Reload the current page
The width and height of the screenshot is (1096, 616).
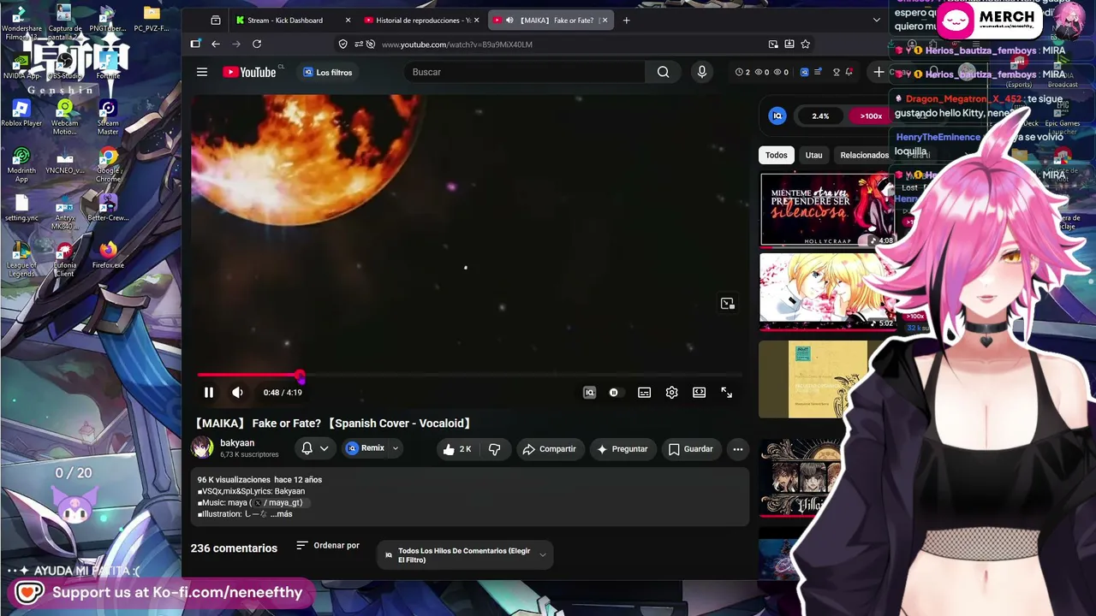(257, 44)
